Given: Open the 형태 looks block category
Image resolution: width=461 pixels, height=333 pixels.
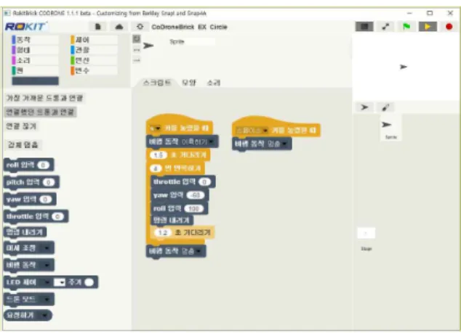Looking at the screenshot, I should (35, 50).
